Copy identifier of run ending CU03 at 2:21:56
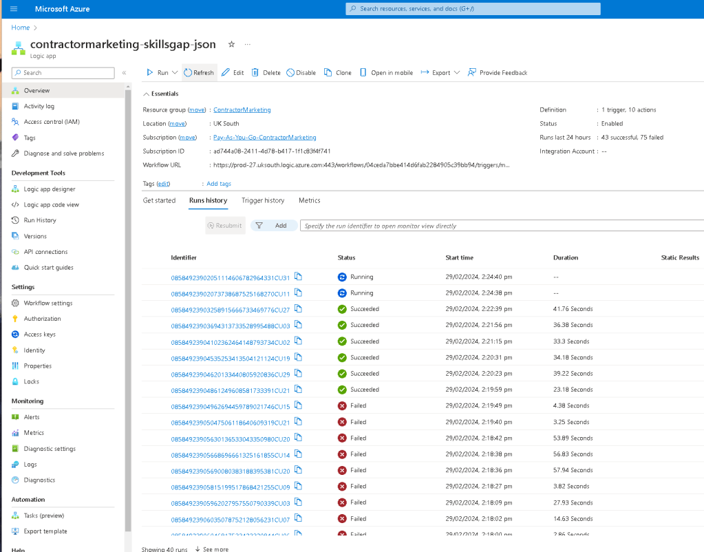Screen dimensions: 704x552 (x=298, y=325)
